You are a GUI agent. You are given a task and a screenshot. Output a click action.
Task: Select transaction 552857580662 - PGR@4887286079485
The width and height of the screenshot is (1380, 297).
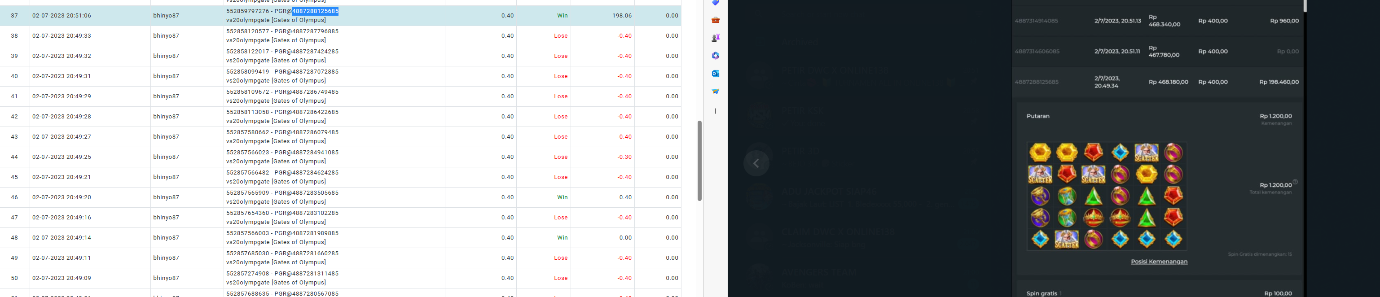pyautogui.click(x=282, y=133)
